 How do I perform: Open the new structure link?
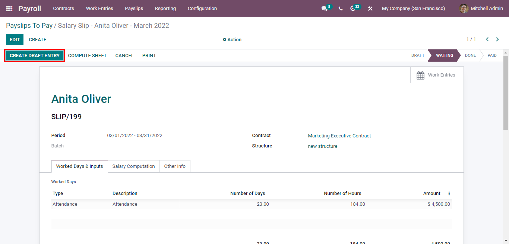(x=323, y=146)
